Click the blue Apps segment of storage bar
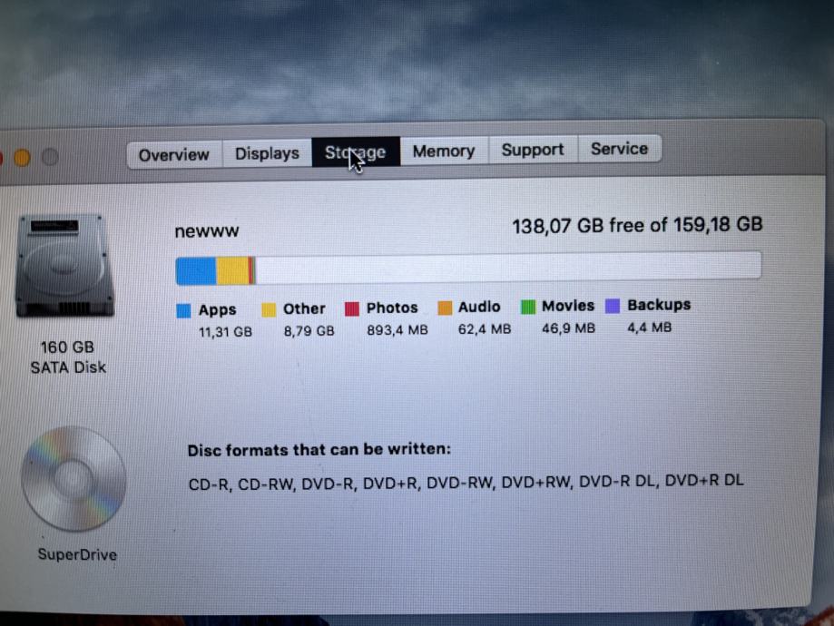Image resolution: width=834 pixels, height=626 pixels. click(x=196, y=270)
